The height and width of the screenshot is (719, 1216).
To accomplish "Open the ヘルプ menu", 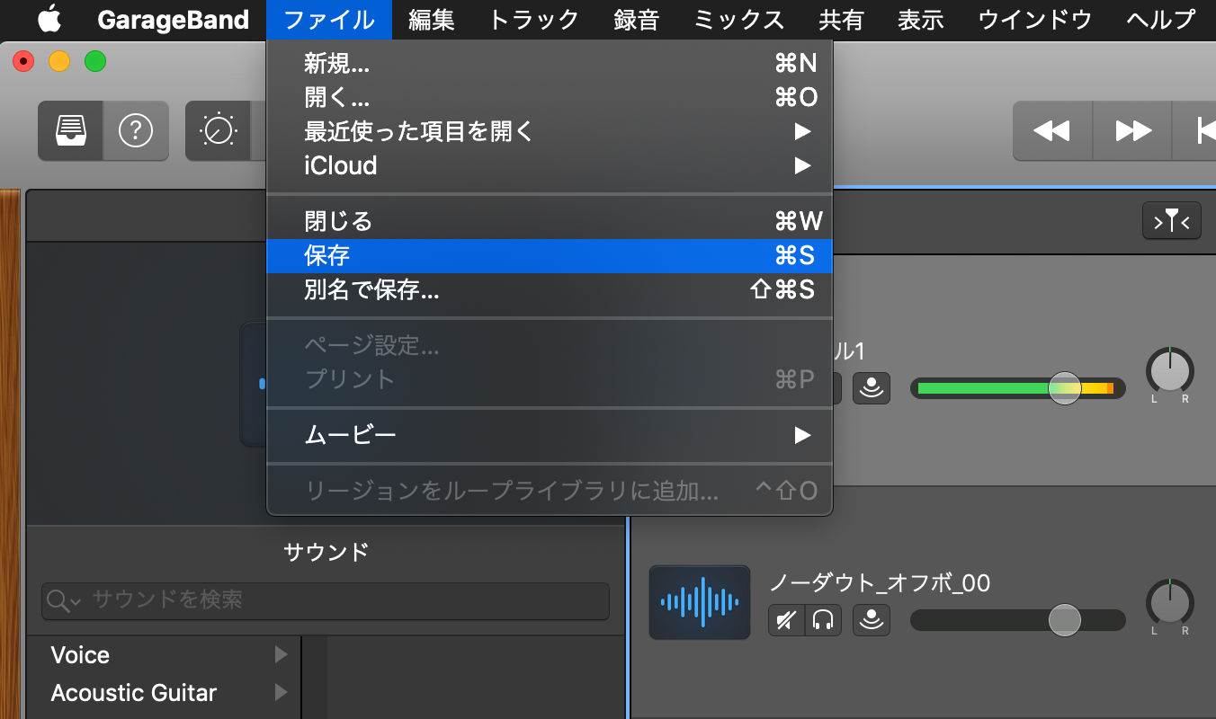I will tap(1161, 20).
